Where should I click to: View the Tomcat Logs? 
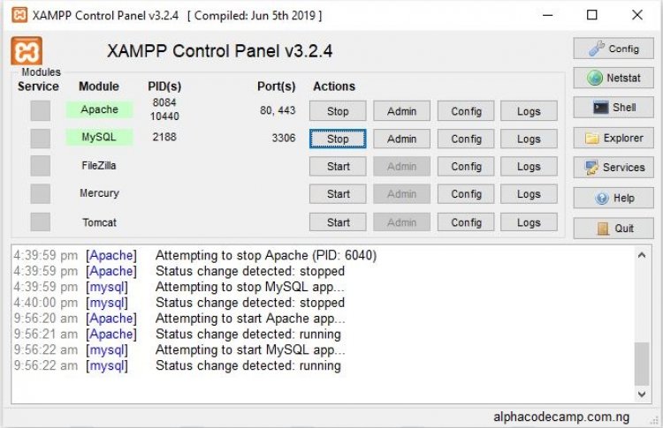click(x=529, y=222)
